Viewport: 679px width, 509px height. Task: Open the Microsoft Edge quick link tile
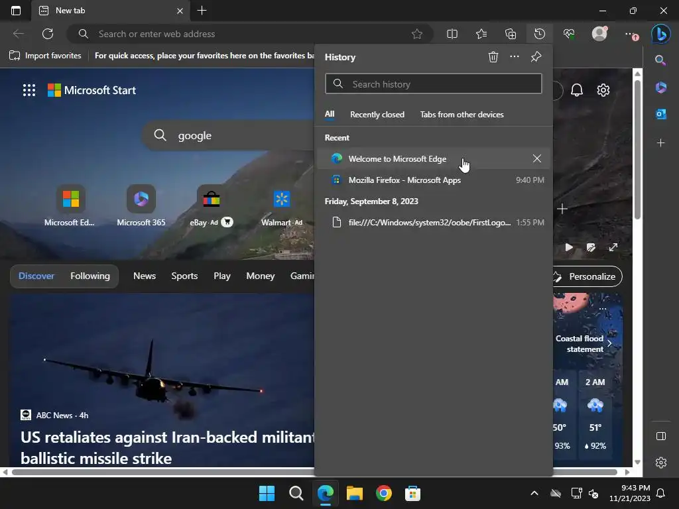click(70, 205)
